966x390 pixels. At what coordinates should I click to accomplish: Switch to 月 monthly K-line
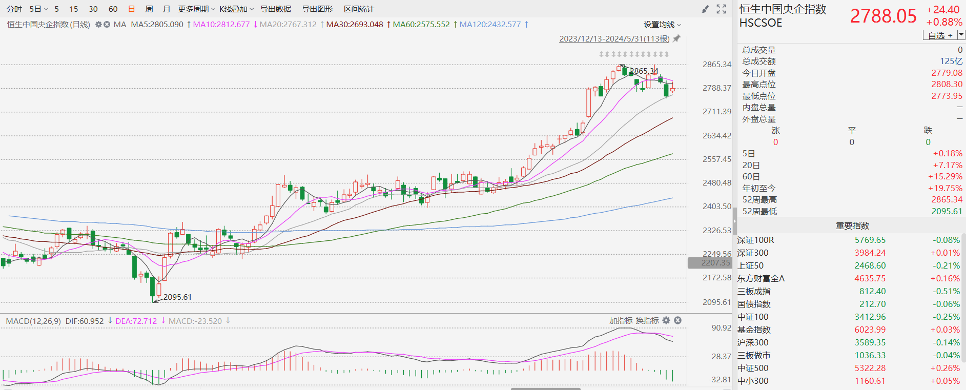click(x=167, y=9)
